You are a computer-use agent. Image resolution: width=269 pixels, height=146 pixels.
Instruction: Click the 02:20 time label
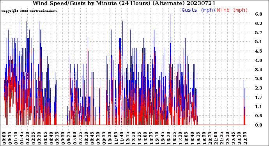click(x=28, y=138)
